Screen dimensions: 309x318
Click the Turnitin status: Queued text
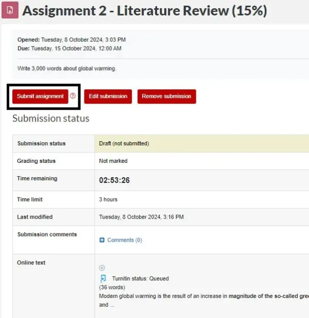140,278
